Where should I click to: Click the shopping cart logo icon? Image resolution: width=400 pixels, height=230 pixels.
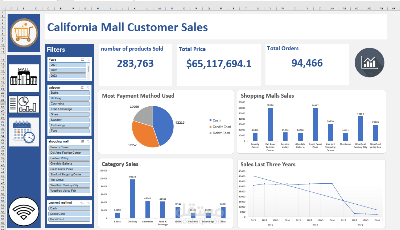(x=24, y=33)
